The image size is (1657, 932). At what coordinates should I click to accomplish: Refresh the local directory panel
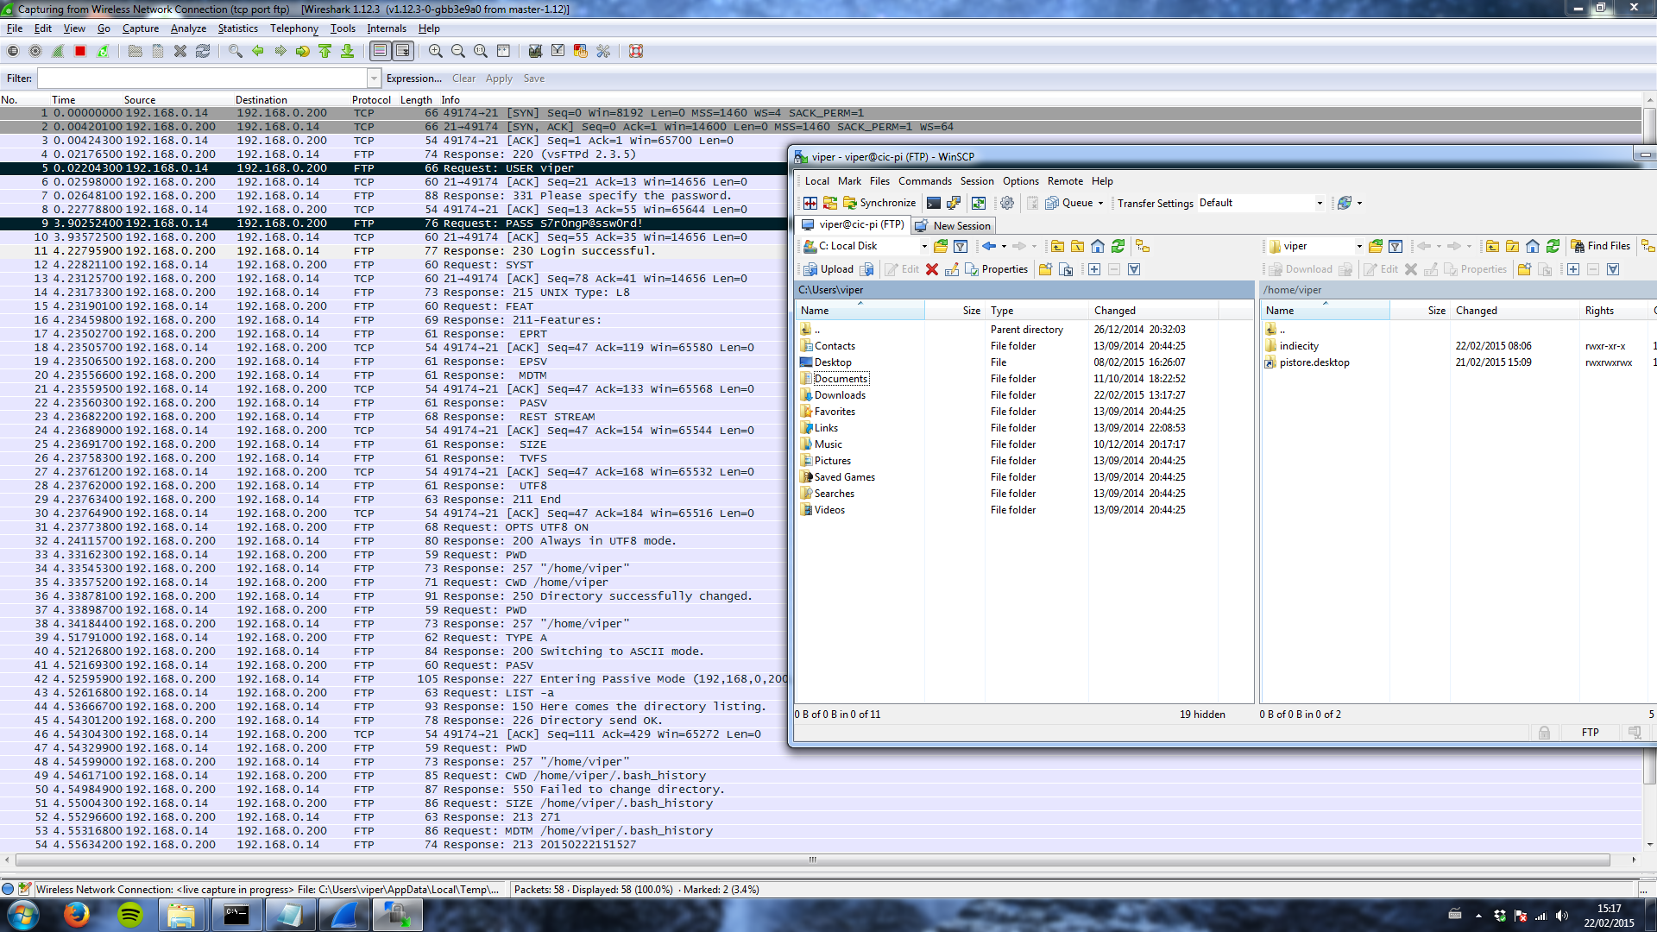[1118, 247]
